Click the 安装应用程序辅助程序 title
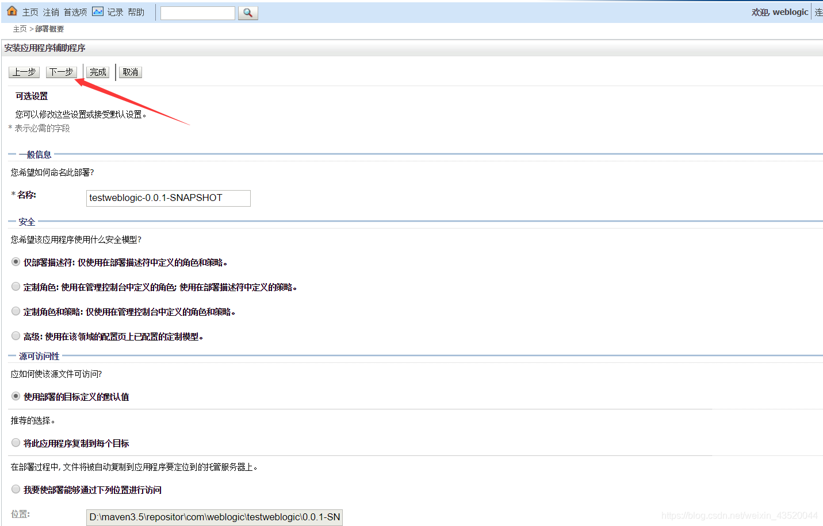823x526 pixels. tap(45, 48)
